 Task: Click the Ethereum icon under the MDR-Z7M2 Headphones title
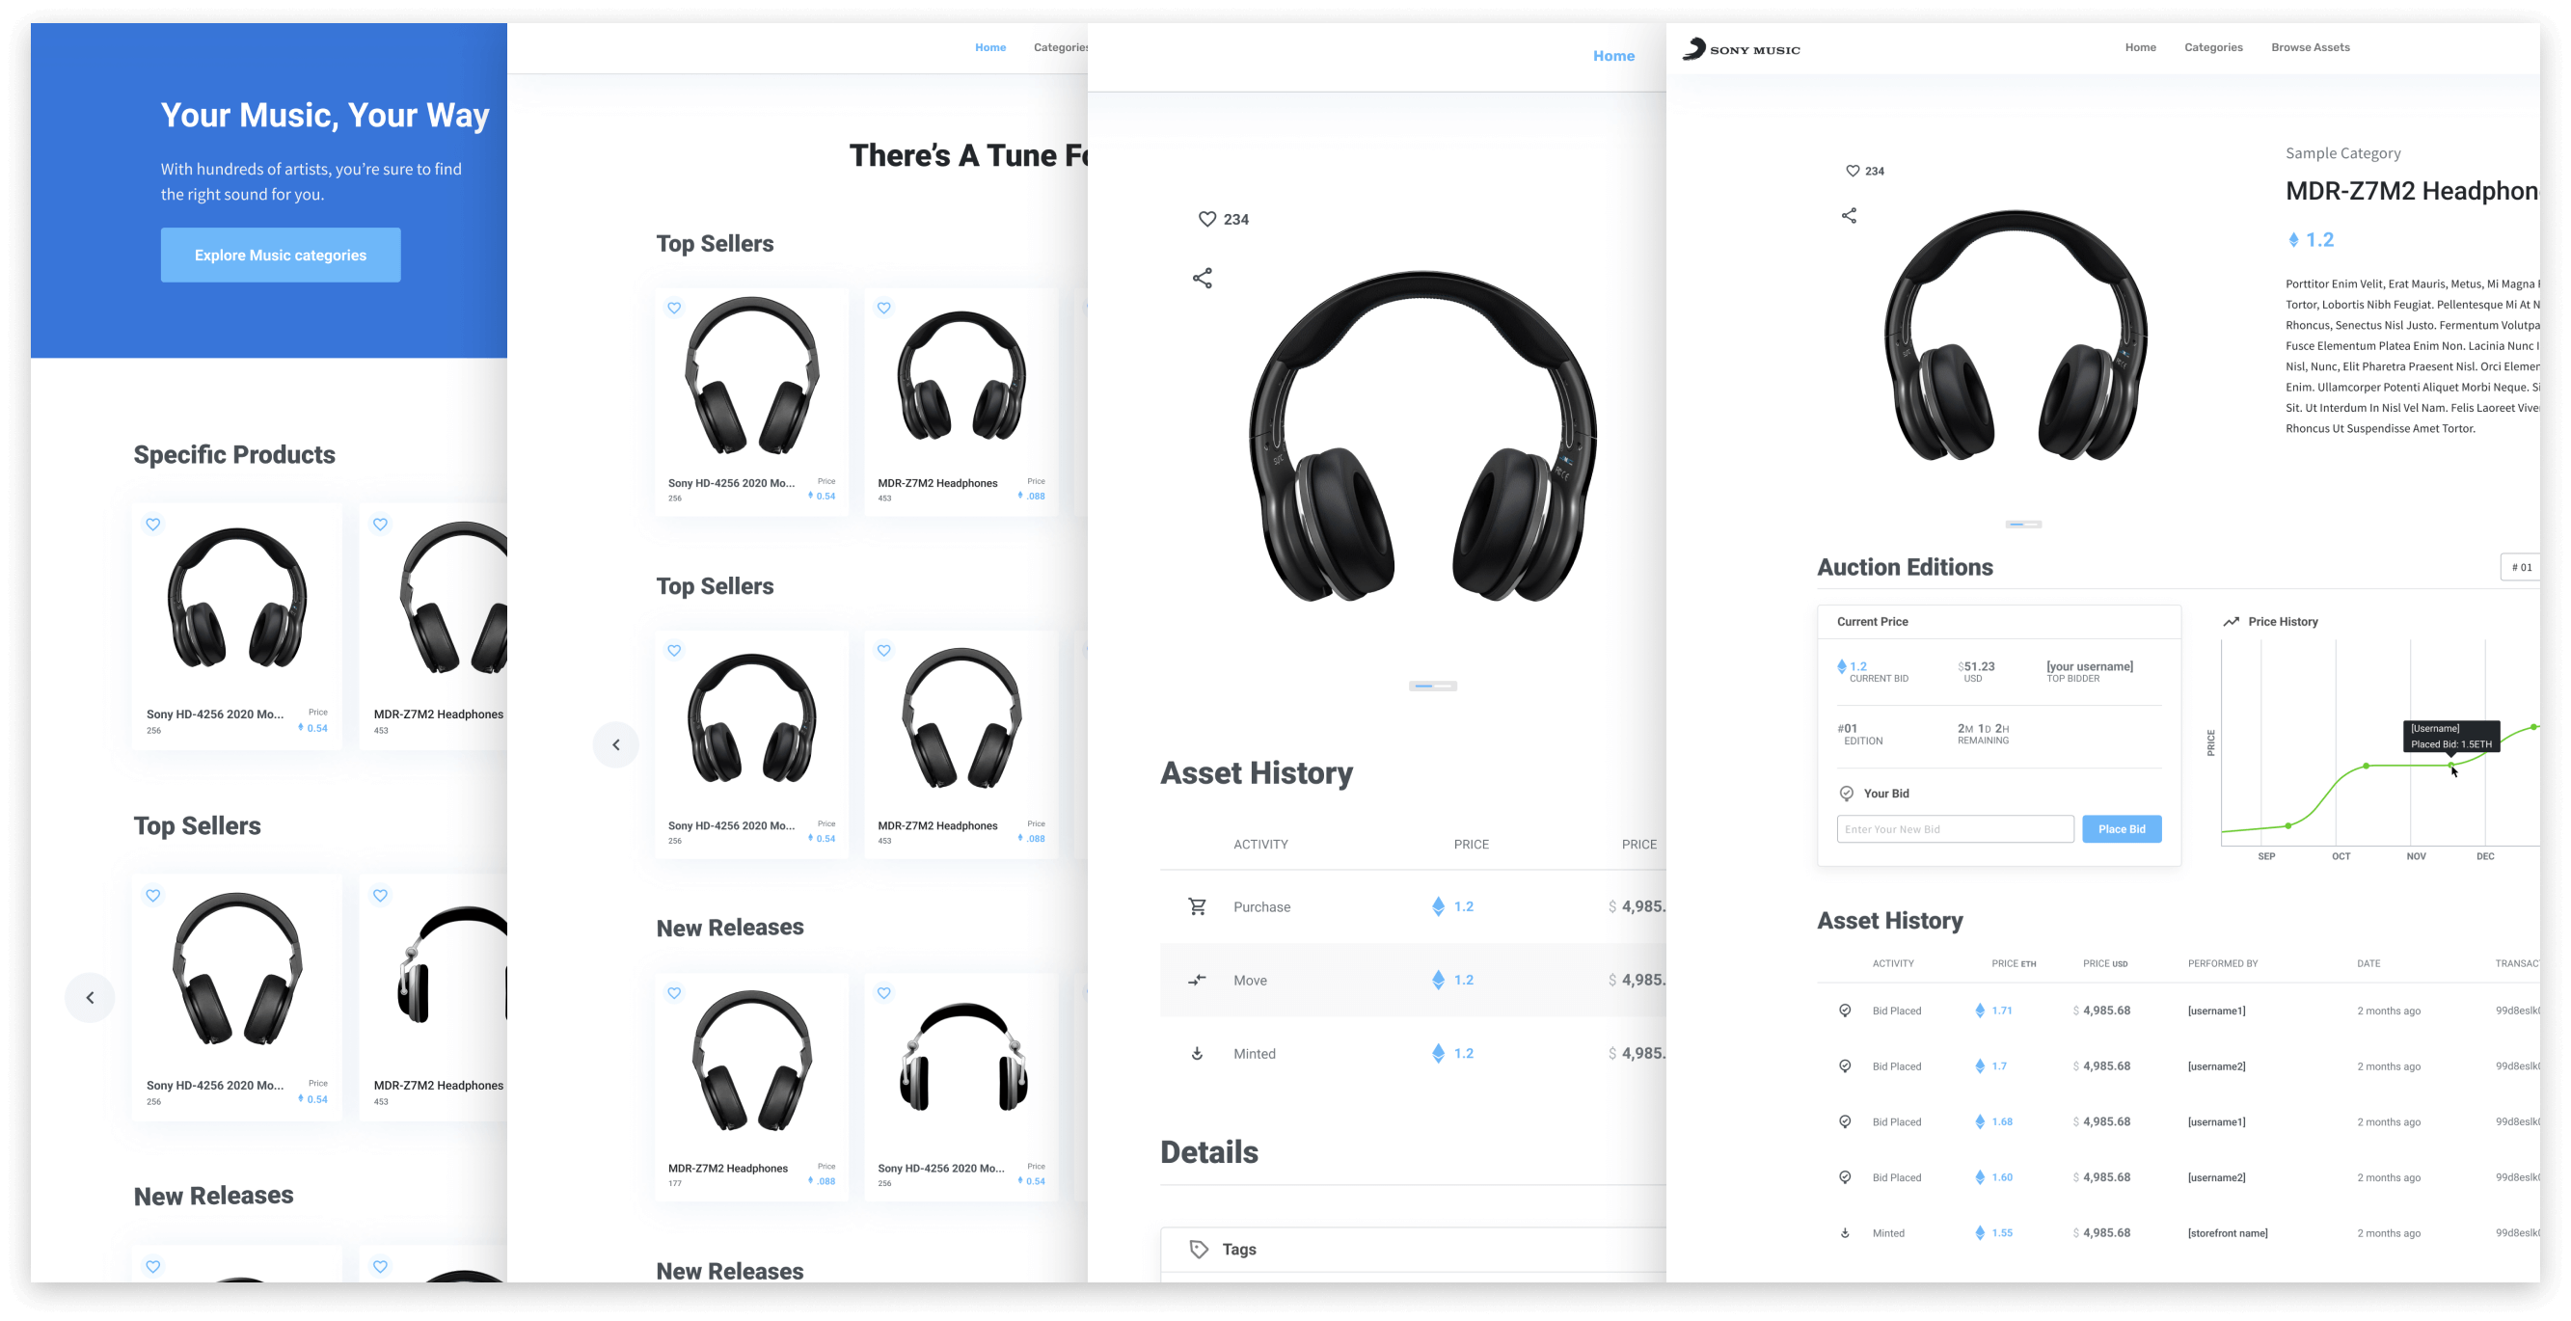(x=2293, y=239)
